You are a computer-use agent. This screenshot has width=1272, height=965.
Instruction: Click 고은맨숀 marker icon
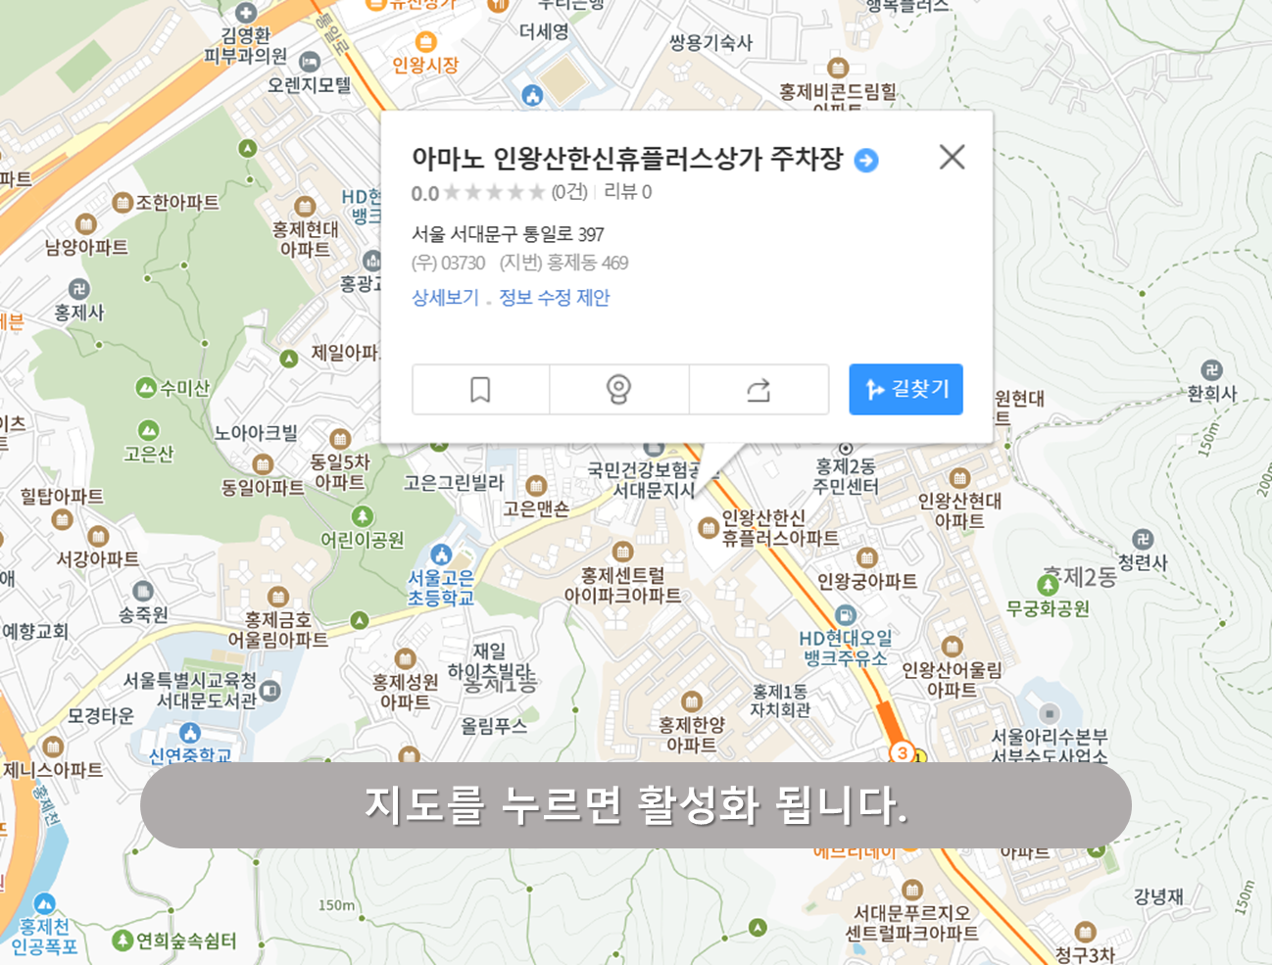point(536,486)
